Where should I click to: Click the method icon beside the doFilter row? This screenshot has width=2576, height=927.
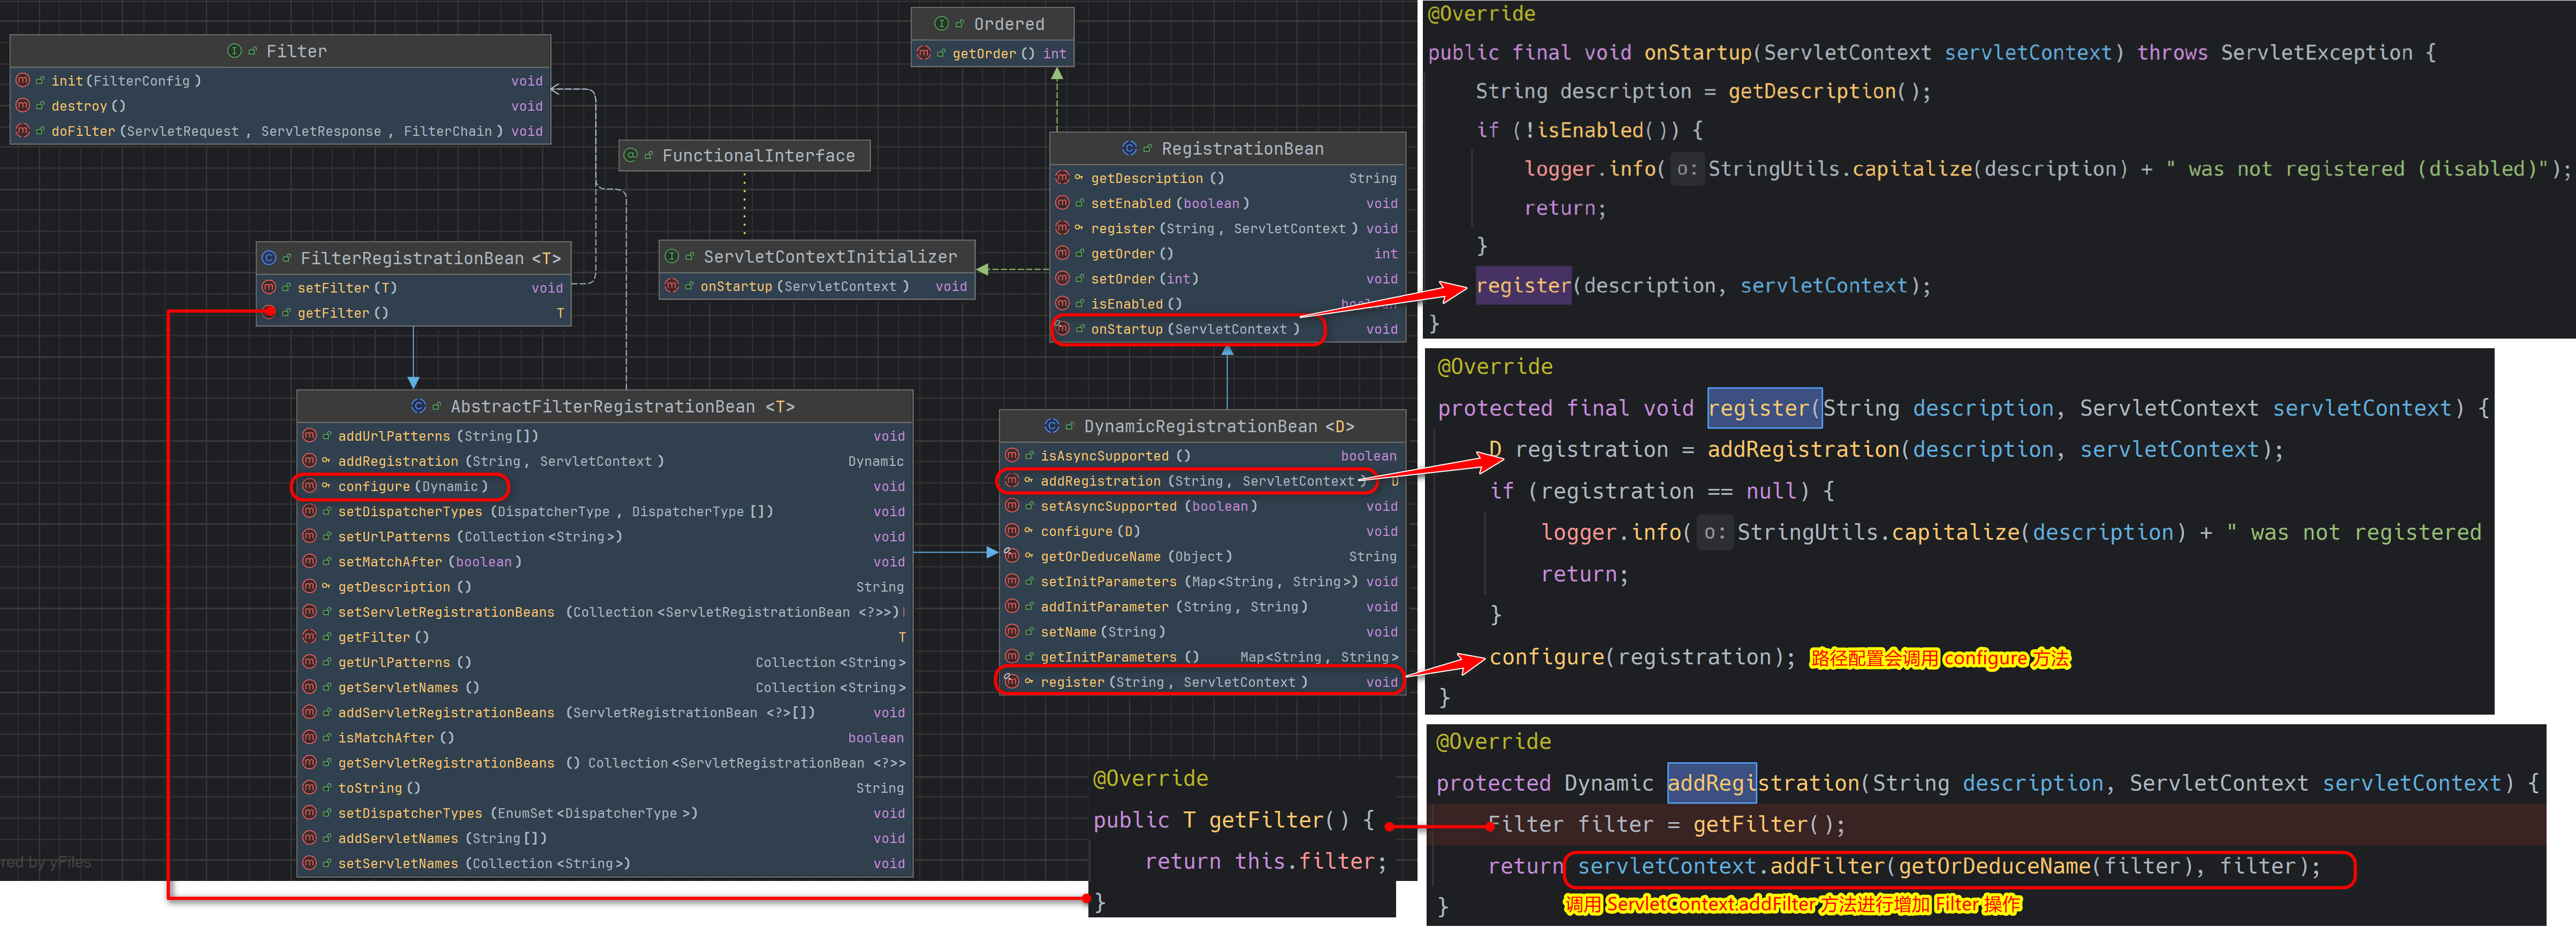point(22,130)
